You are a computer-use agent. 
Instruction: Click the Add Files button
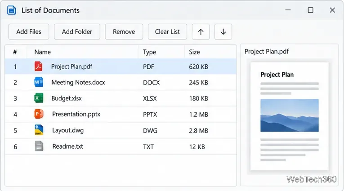[29, 32]
